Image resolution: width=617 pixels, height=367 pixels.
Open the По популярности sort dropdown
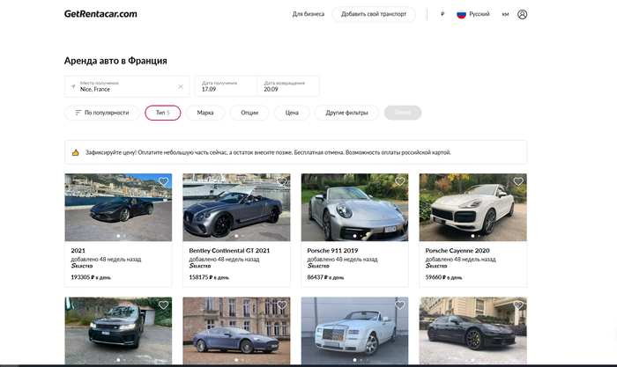click(101, 113)
